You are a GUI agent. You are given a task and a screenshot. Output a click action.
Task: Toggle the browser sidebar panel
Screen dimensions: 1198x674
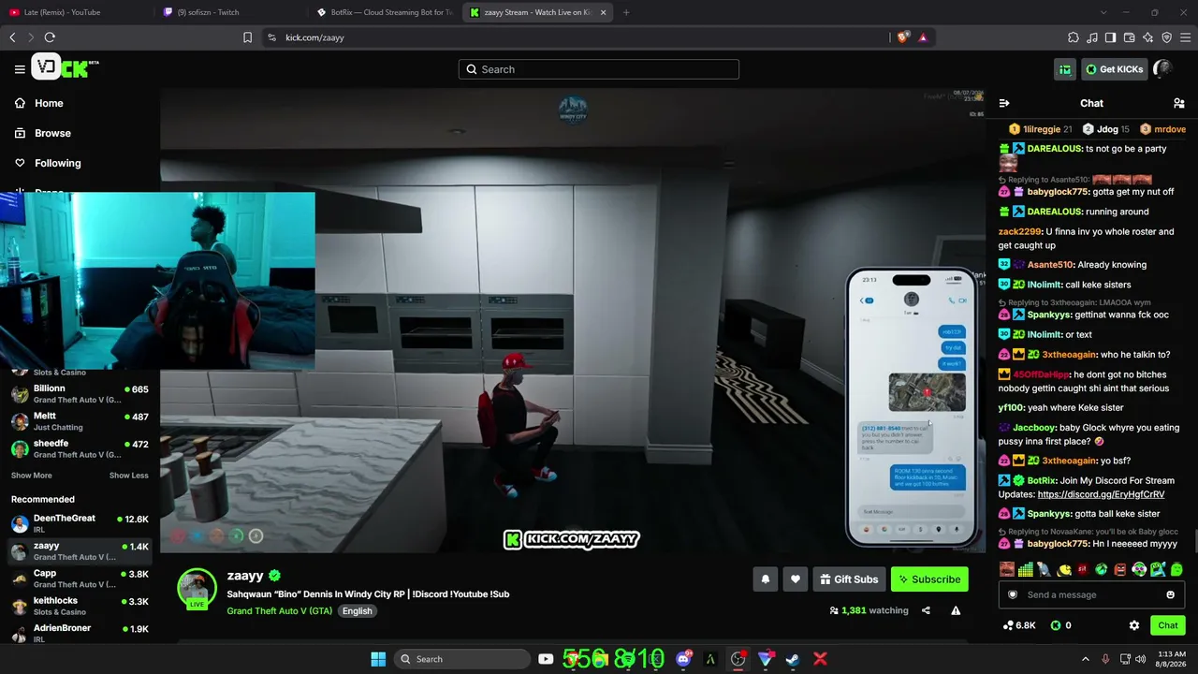[x=1110, y=37]
